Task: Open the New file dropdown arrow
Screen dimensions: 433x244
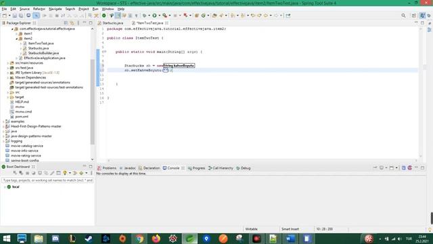Action: pos(9,16)
